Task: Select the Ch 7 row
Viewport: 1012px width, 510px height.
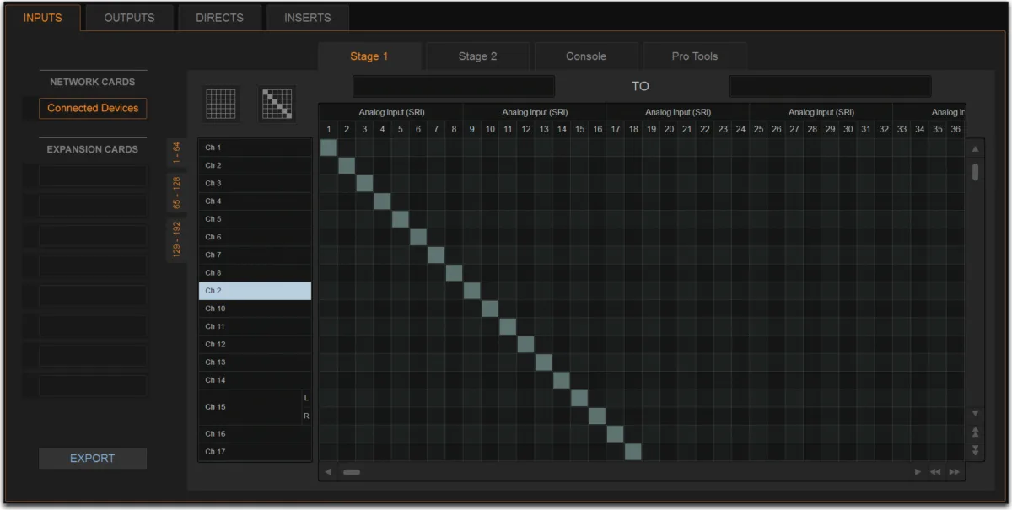Action: click(x=255, y=255)
